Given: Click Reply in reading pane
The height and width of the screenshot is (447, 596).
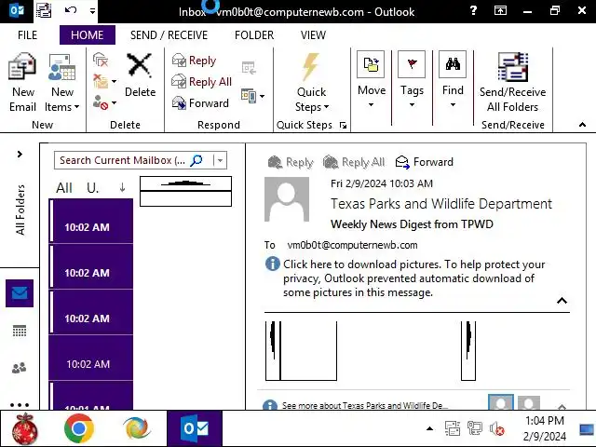Looking at the screenshot, I should tap(291, 162).
